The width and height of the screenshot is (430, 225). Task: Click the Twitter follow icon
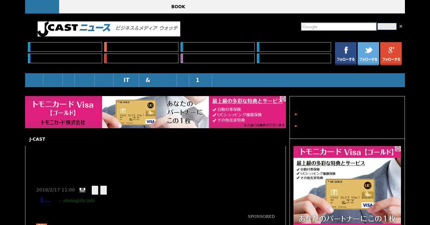tap(368, 54)
